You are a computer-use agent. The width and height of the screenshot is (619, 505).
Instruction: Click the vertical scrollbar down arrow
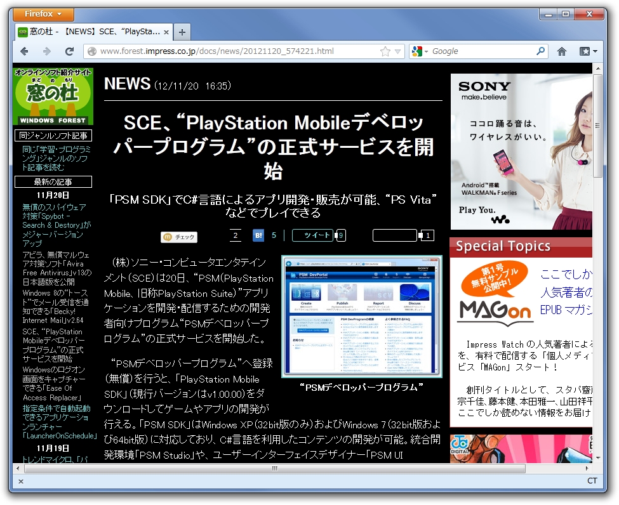coord(597,457)
